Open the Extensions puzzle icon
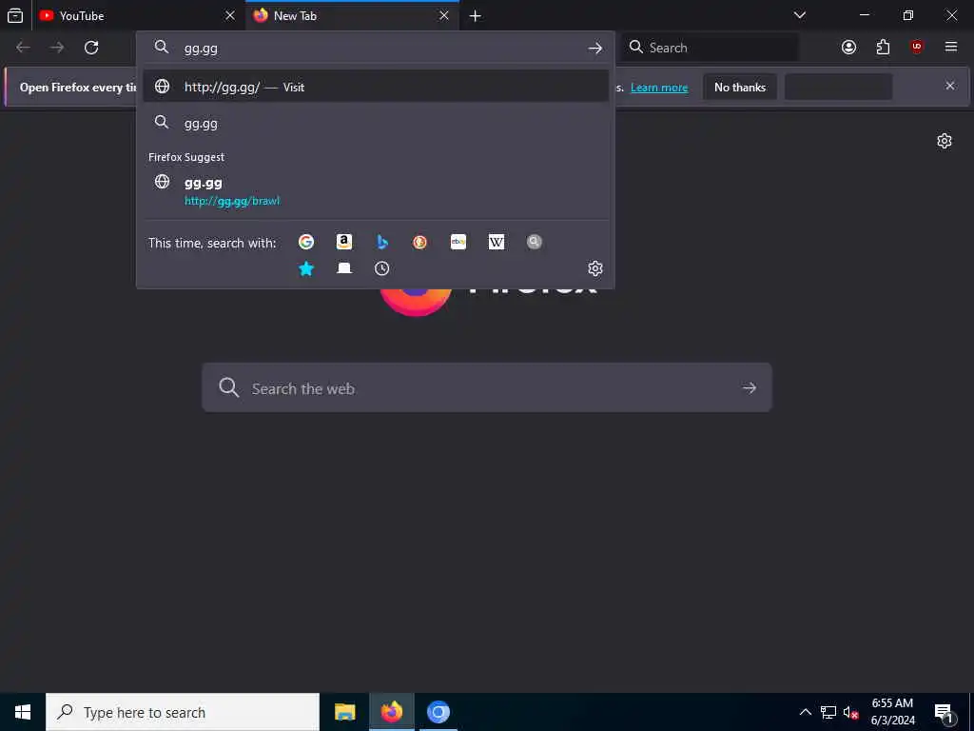Image resolution: width=974 pixels, height=731 pixels. click(883, 48)
